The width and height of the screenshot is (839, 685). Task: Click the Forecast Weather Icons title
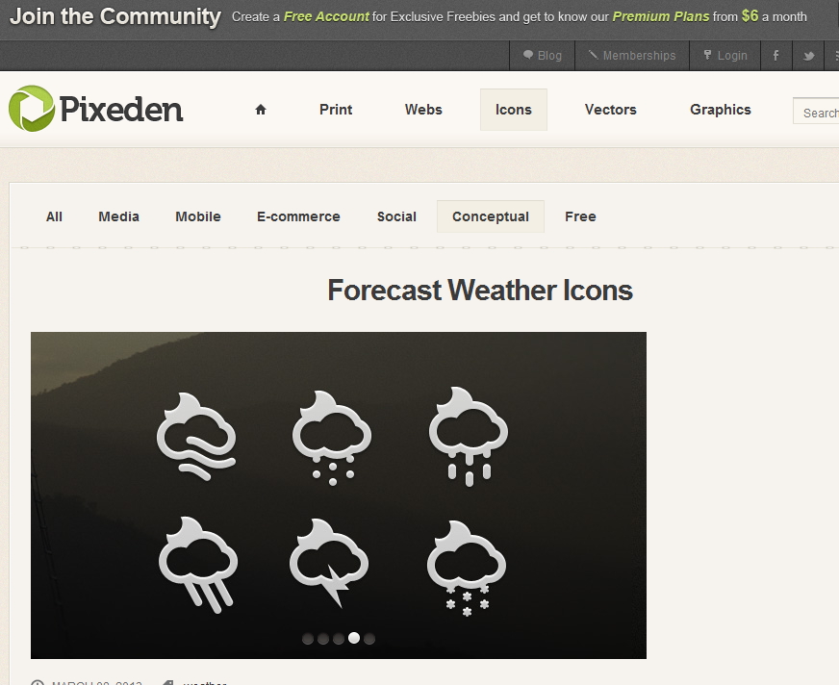click(x=480, y=291)
